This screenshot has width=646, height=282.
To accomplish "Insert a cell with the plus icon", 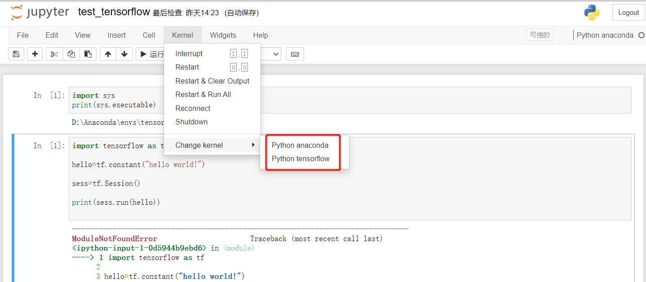I will (x=35, y=54).
